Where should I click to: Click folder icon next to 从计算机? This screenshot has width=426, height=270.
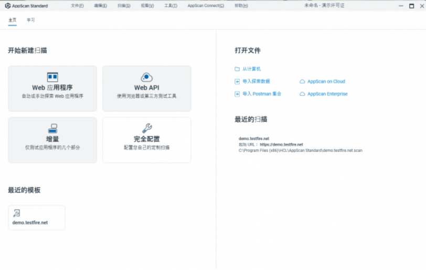pos(237,69)
